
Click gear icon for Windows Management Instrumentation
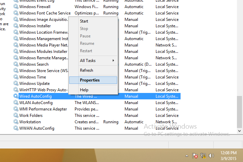(x=16, y=39)
